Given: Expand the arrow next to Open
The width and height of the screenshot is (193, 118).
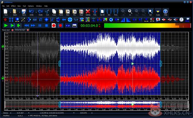Looking at the screenshot, I should 19,12.
